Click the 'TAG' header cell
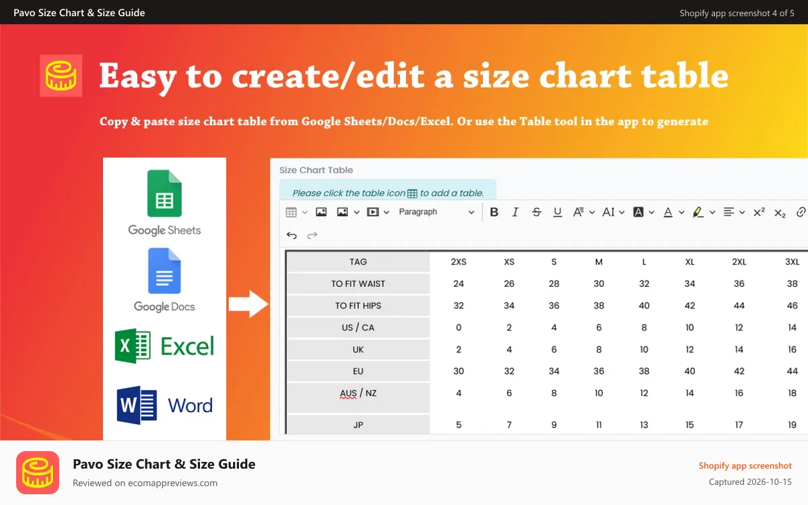The width and height of the screenshot is (808, 505). 358,262
